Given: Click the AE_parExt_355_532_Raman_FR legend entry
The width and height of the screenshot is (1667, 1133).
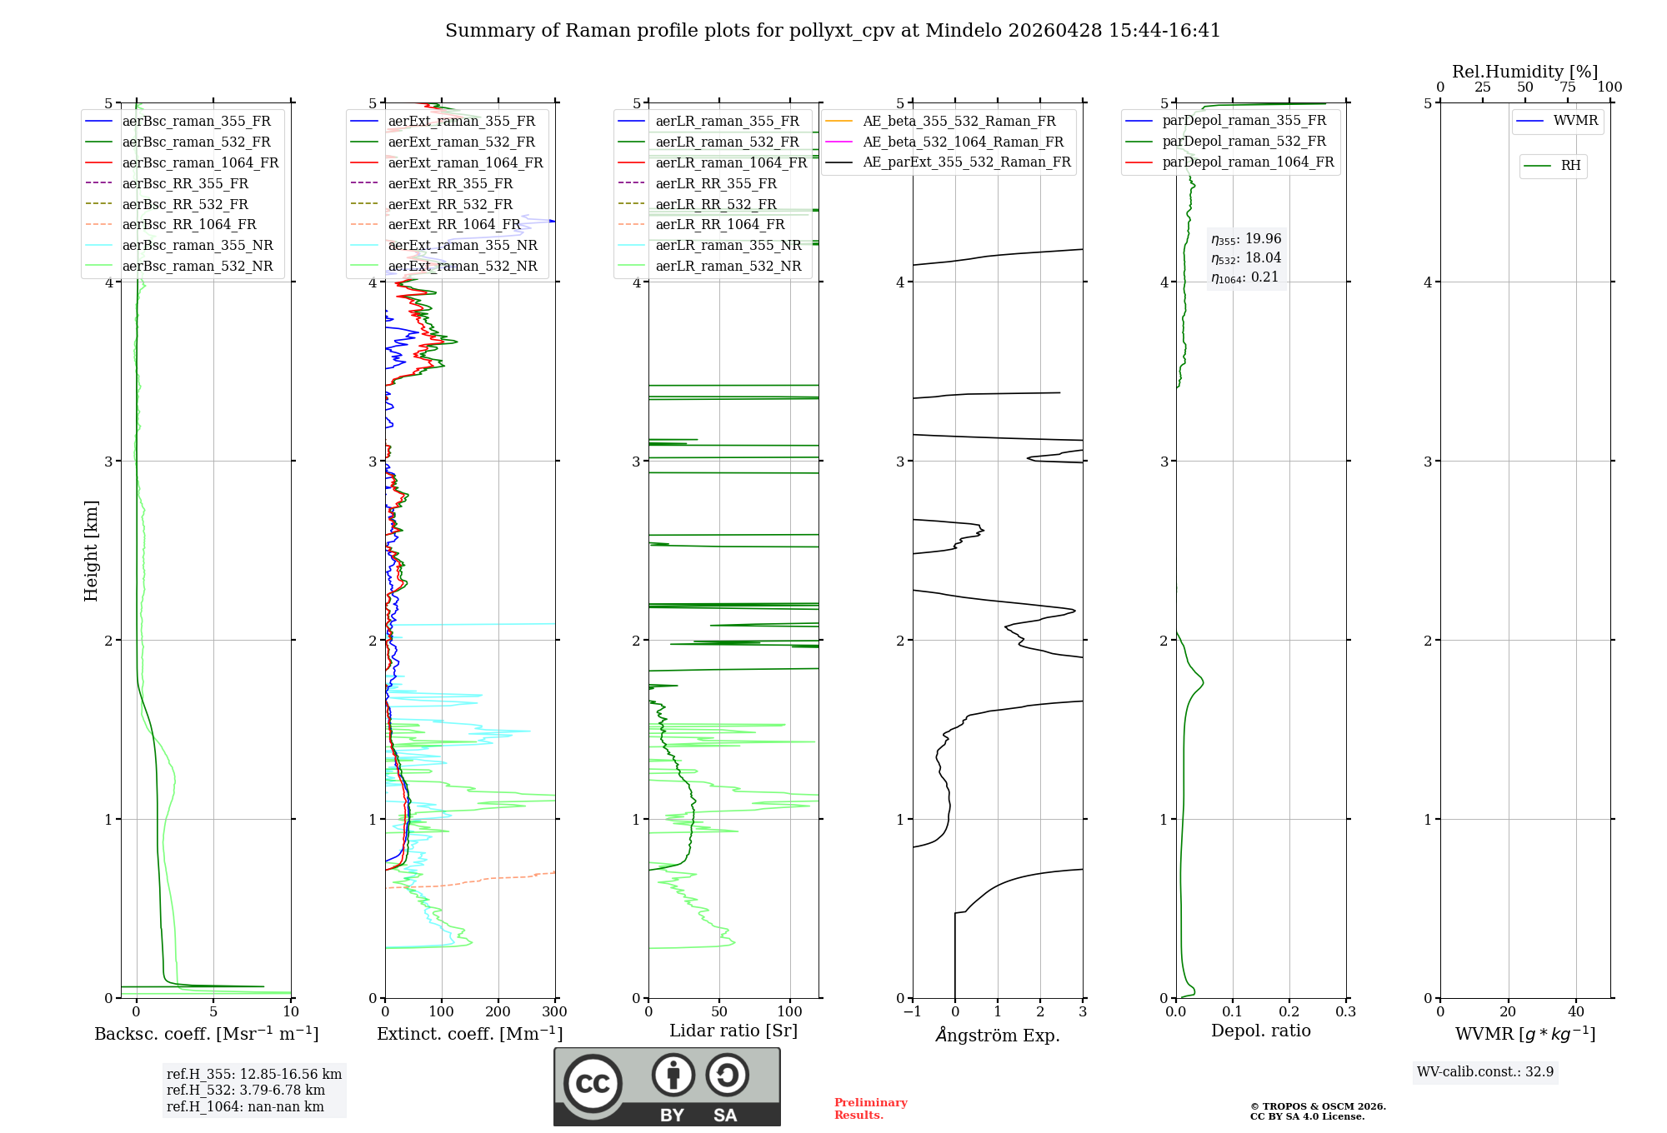Looking at the screenshot, I should tap(966, 162).
